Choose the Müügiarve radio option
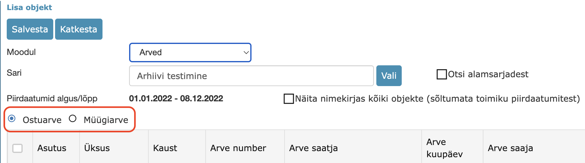Viewport: 585px width, 163px height. pos(73,118)
